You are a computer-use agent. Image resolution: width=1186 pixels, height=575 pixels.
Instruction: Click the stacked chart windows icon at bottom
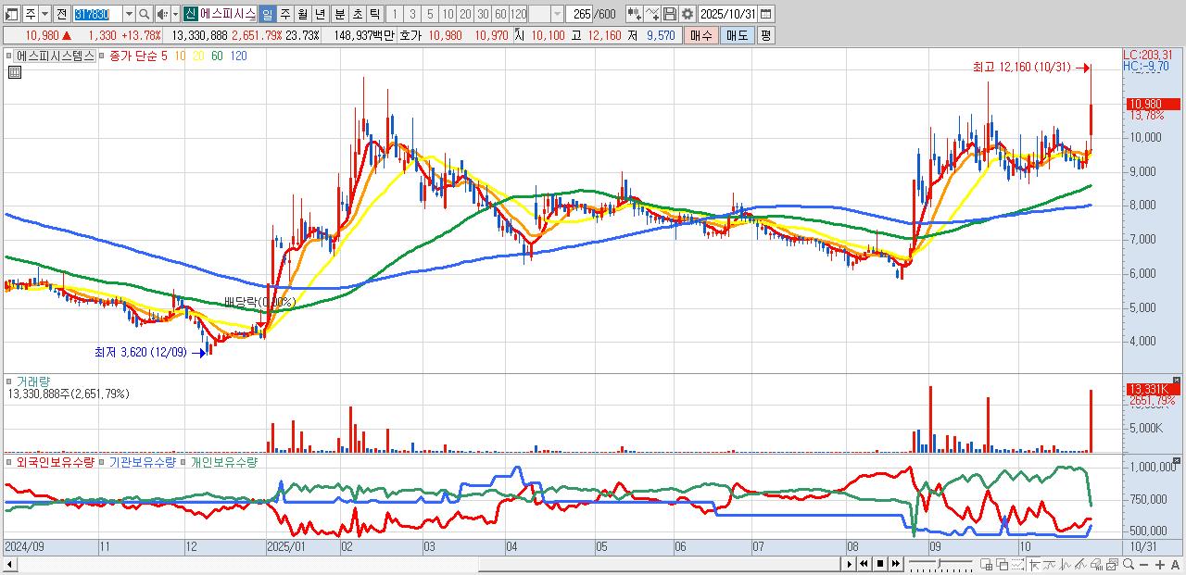(x=1113, y=564)
